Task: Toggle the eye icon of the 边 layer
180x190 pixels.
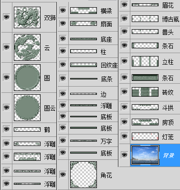Action: (63, 94)
